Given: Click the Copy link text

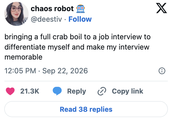Looking at the screenshot, I should (x=128, y=91).
